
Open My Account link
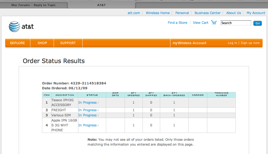click(x=256, y=13)
